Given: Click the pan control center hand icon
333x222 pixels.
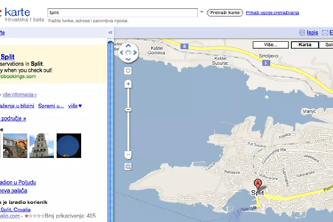Looking at the screenshot, I should click(128, 52).
